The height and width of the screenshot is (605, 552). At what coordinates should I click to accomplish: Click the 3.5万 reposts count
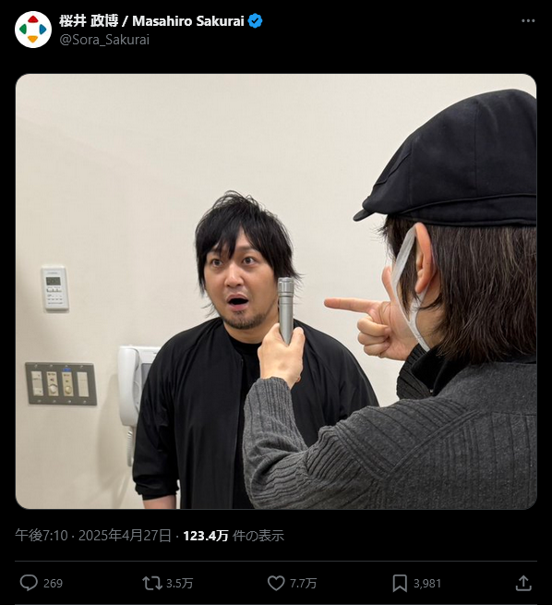coord(179,583)
